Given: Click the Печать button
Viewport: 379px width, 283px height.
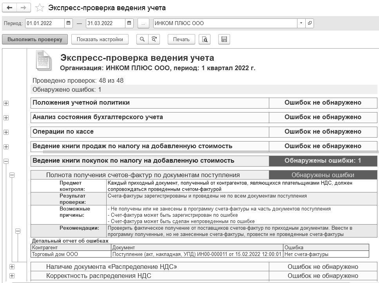Looking at the screenshot, I should (x=181, y=40).
